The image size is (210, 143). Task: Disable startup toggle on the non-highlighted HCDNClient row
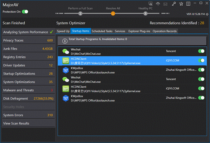201,89
